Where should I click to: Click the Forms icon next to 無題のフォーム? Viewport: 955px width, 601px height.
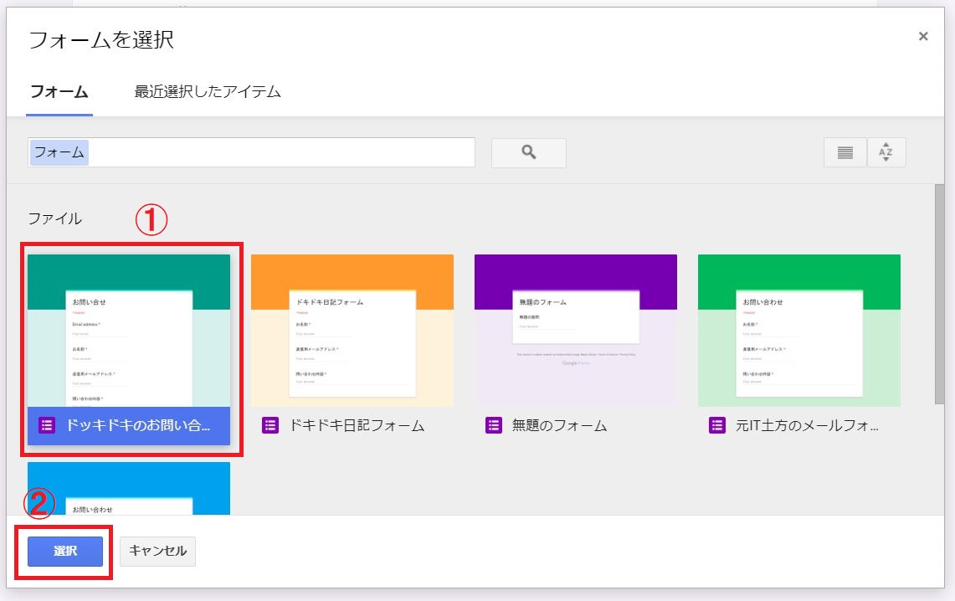point(492,425)
